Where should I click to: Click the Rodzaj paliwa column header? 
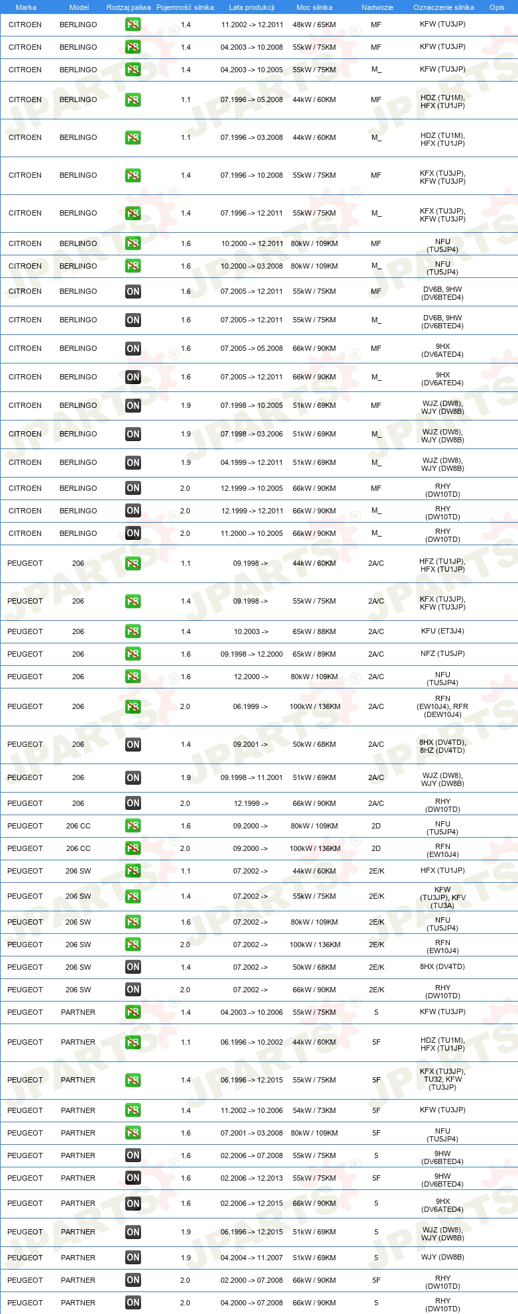click(x=129, y=7)
